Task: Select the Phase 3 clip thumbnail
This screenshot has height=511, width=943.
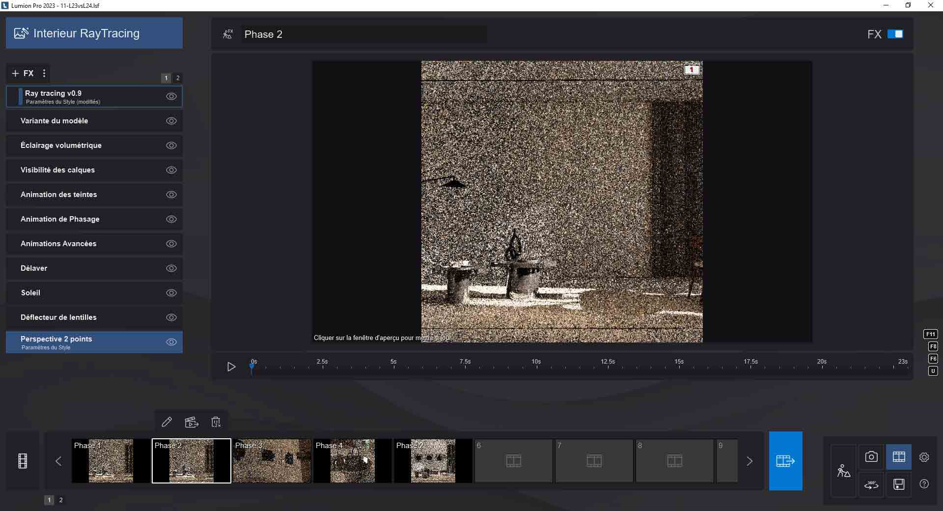Action: pos(272,461)
